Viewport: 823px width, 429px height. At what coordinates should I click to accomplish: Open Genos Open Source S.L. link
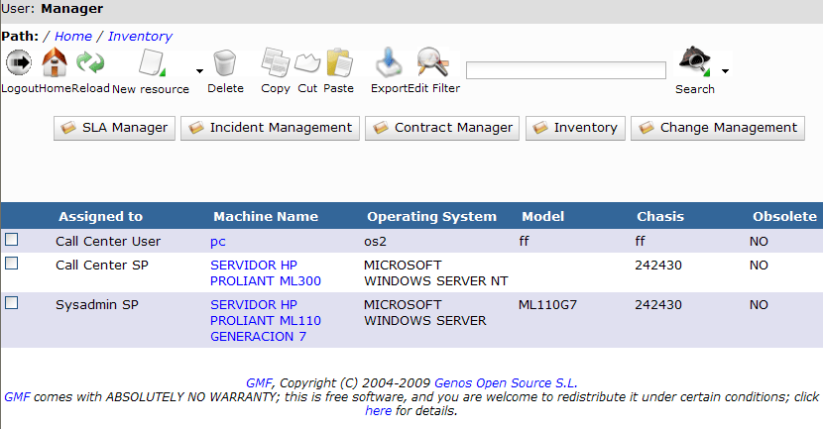pyautogui.click(x=506, y=382)
